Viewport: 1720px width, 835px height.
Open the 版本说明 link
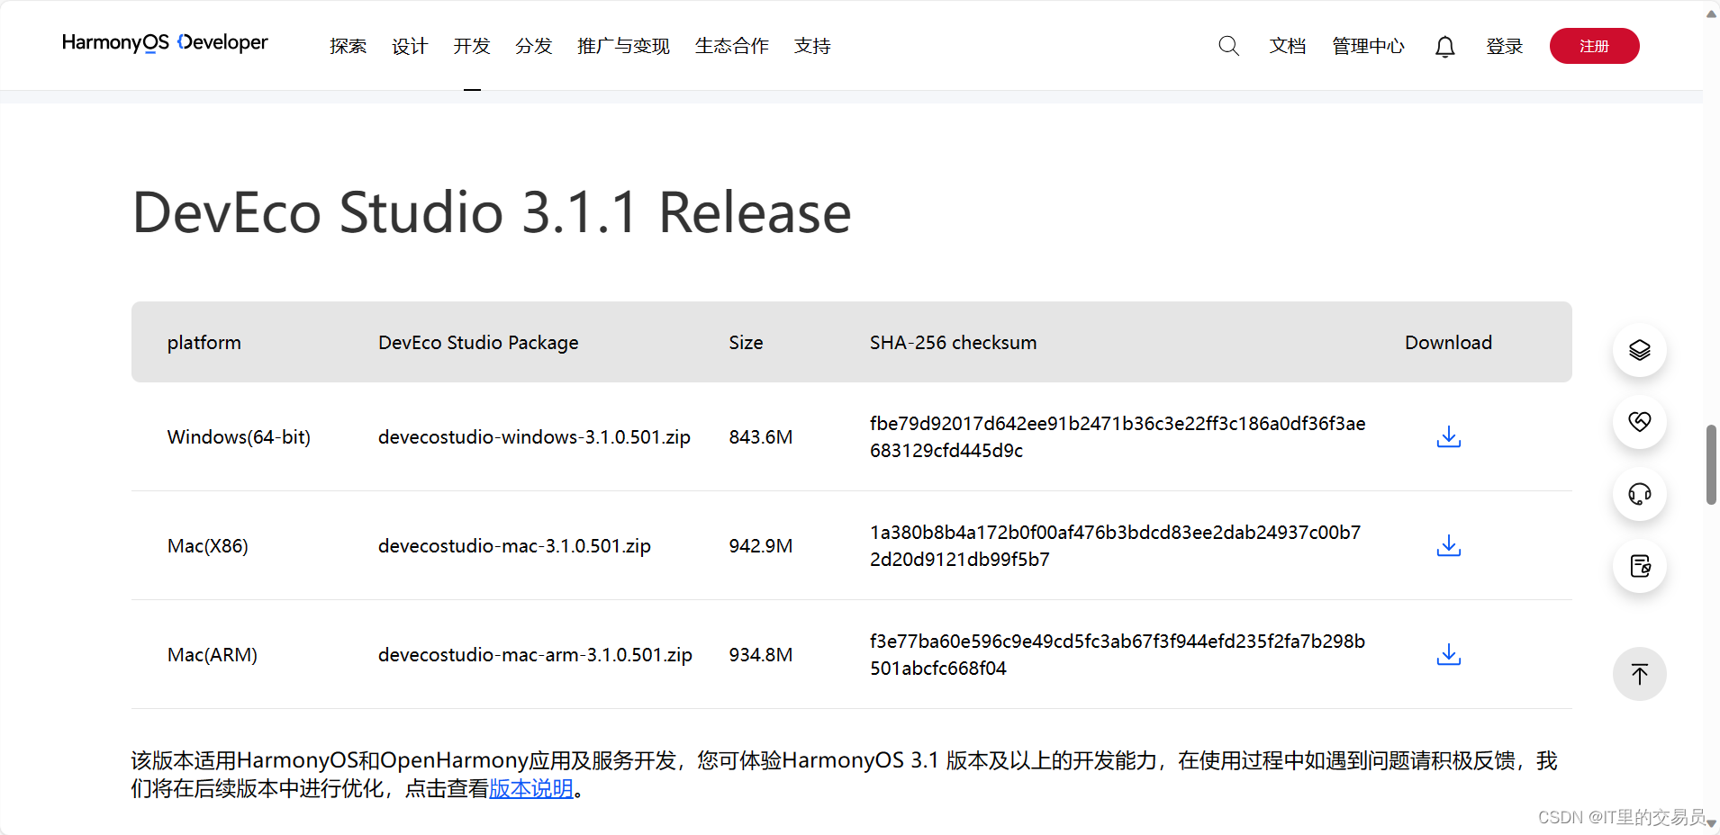click(x=530, y=788)
